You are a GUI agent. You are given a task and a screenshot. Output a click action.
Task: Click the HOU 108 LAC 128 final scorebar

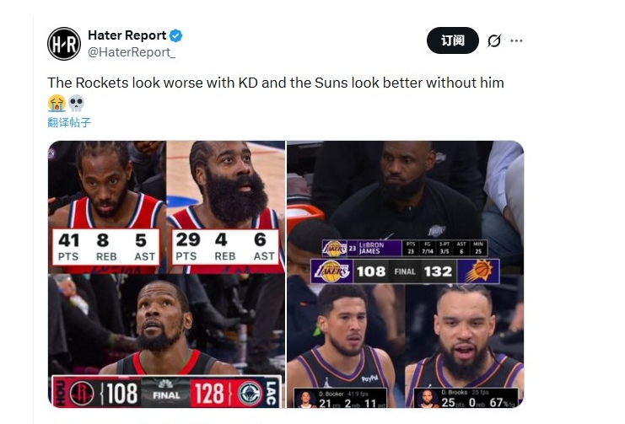[x=166, y=392]
